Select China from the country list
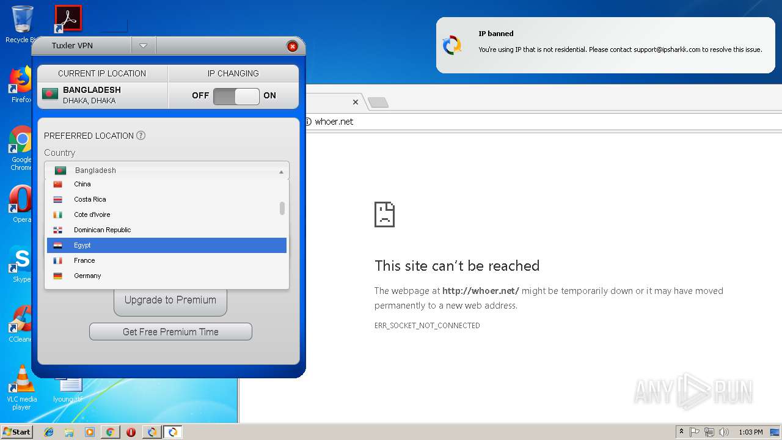The height and width of the screenshot is (440, 782). click(166, 184)
